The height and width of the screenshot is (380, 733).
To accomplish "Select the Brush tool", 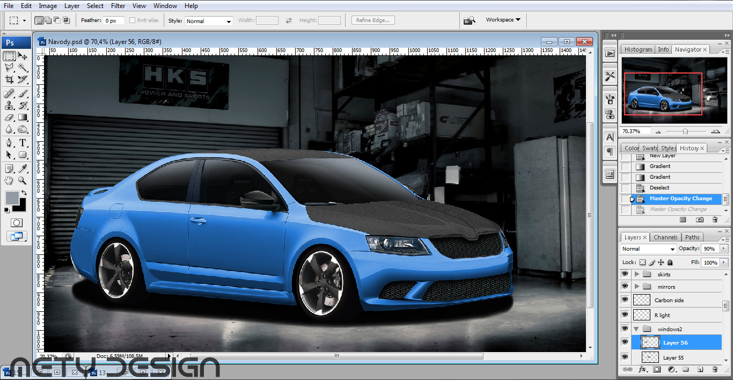I will pos(23,94).
